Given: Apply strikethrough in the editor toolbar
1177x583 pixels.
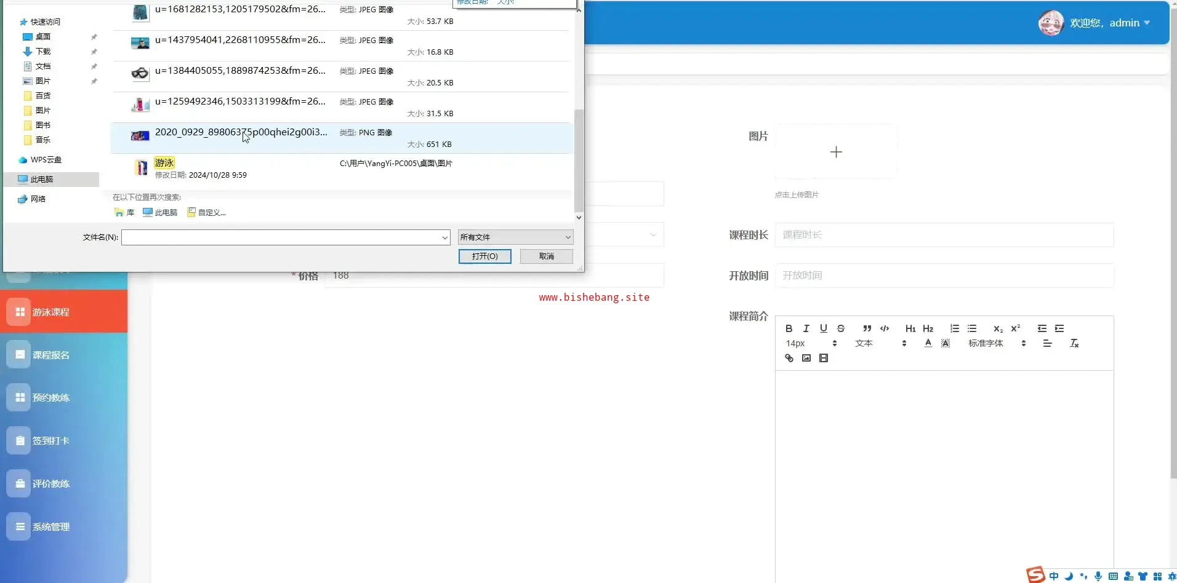Looking at the screenshot, I should (x=841, y=328).
